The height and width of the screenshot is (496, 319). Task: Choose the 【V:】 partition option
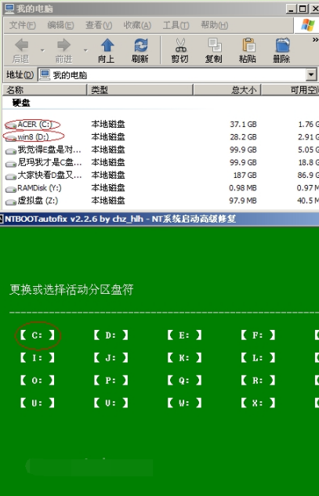111,403
